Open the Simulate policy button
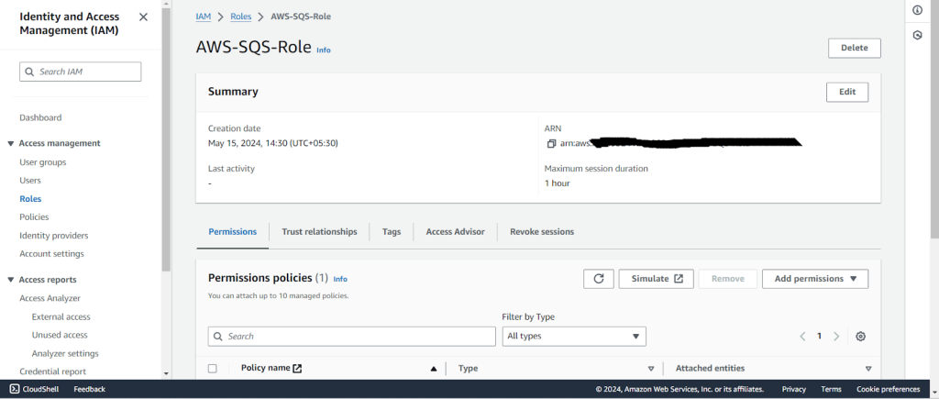This screenshot has width=939, height=399. [x=657, y=279]
